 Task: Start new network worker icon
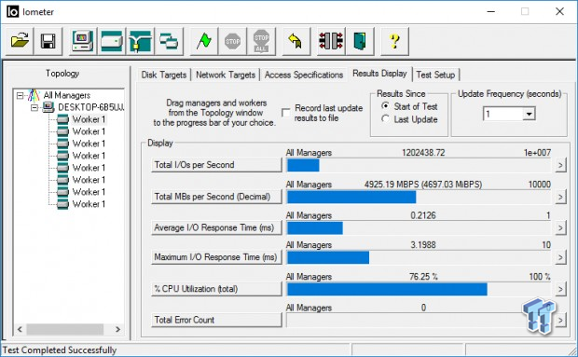[140, 41]
